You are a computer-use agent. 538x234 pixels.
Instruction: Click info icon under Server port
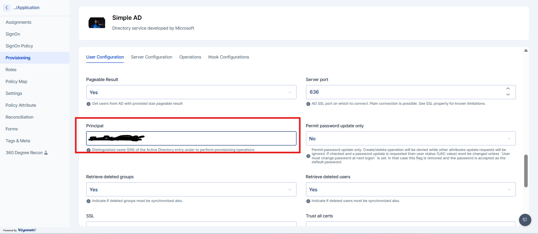click(308, 104)
